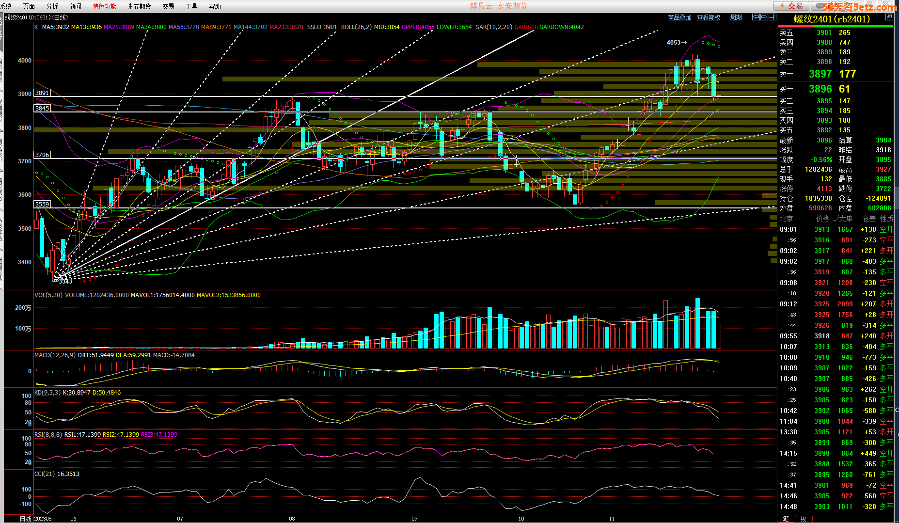Click the 卖一 ask price 3897

[820, 74]
